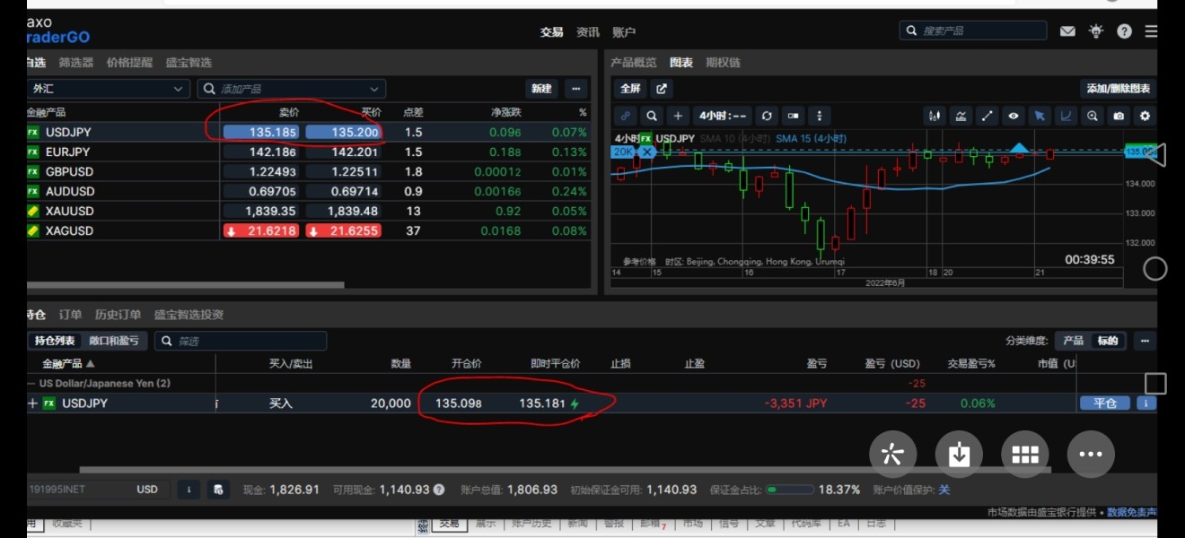Open the chart camera snapshot tool

pos(1118,116)
